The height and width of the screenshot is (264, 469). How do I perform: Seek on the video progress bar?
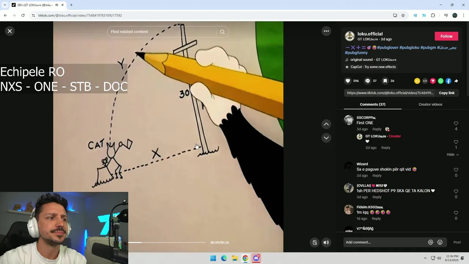pyautogui.click(x=167, y=242)
